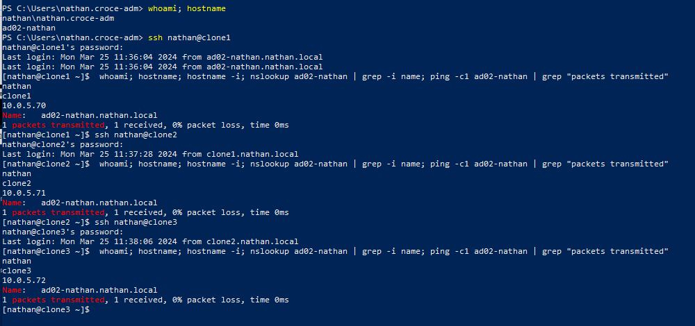Viewport: 695px width, 326px height.
Task: Click the 'clone2' hostname output line
Action: point(17,184)
